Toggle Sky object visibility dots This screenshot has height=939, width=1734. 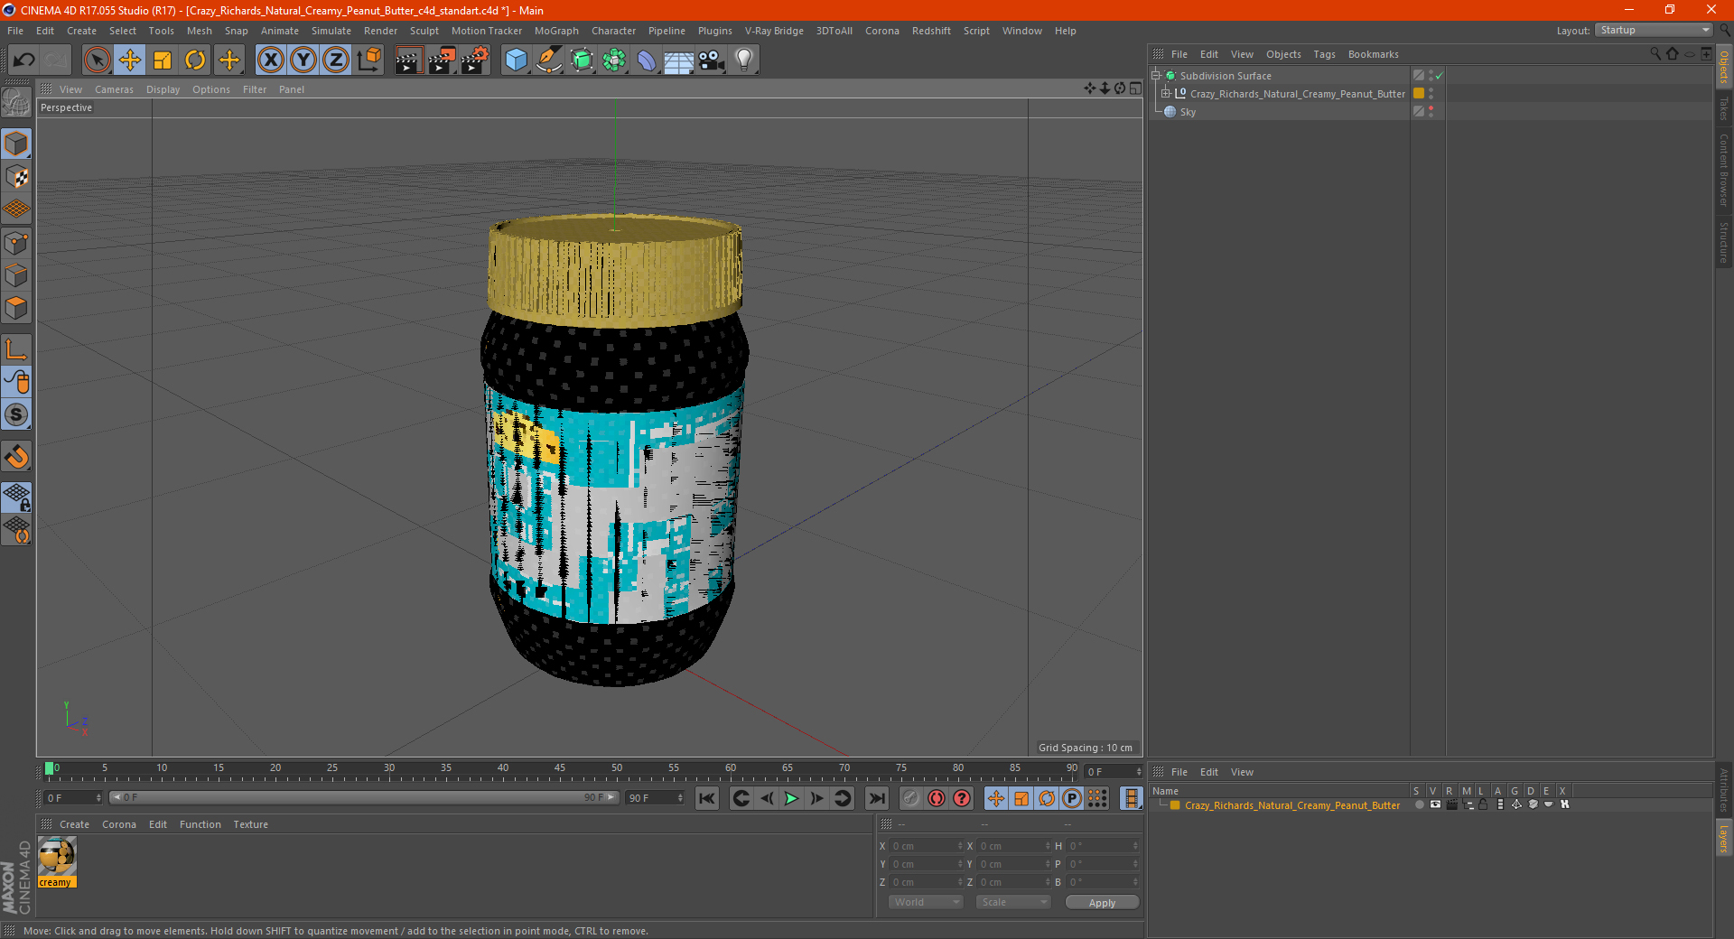[1431, 112]
